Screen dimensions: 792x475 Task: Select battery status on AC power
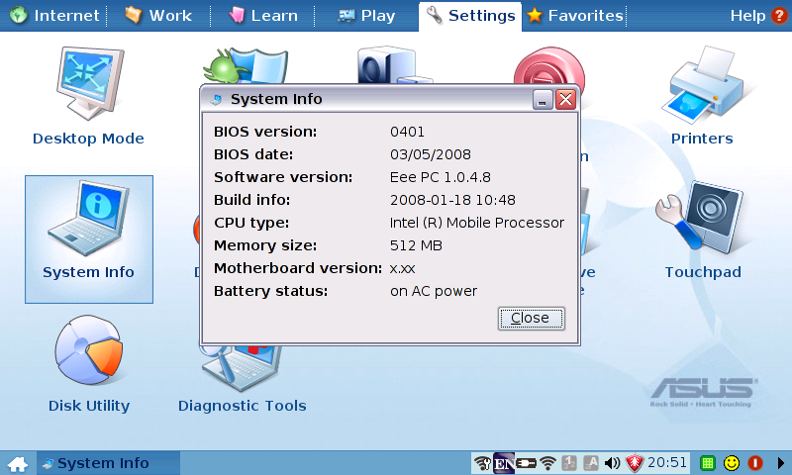[x=434, y=291]
